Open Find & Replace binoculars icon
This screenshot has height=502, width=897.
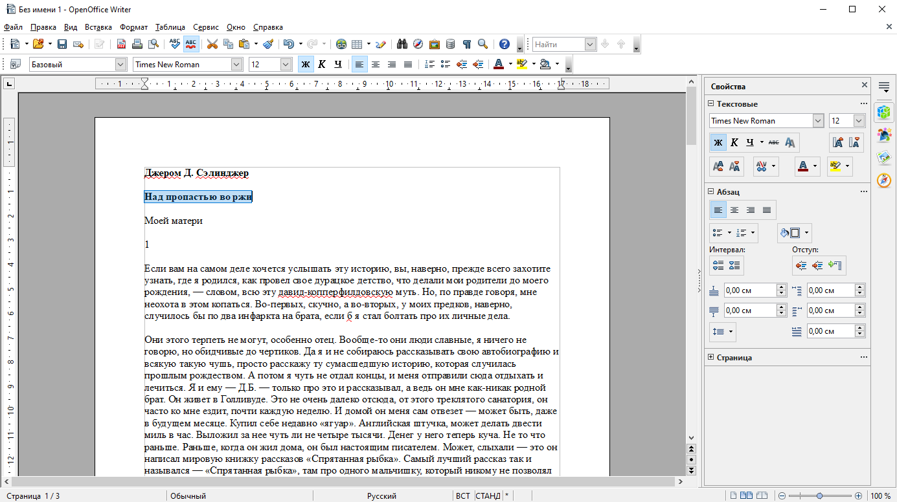click(402, 44)
